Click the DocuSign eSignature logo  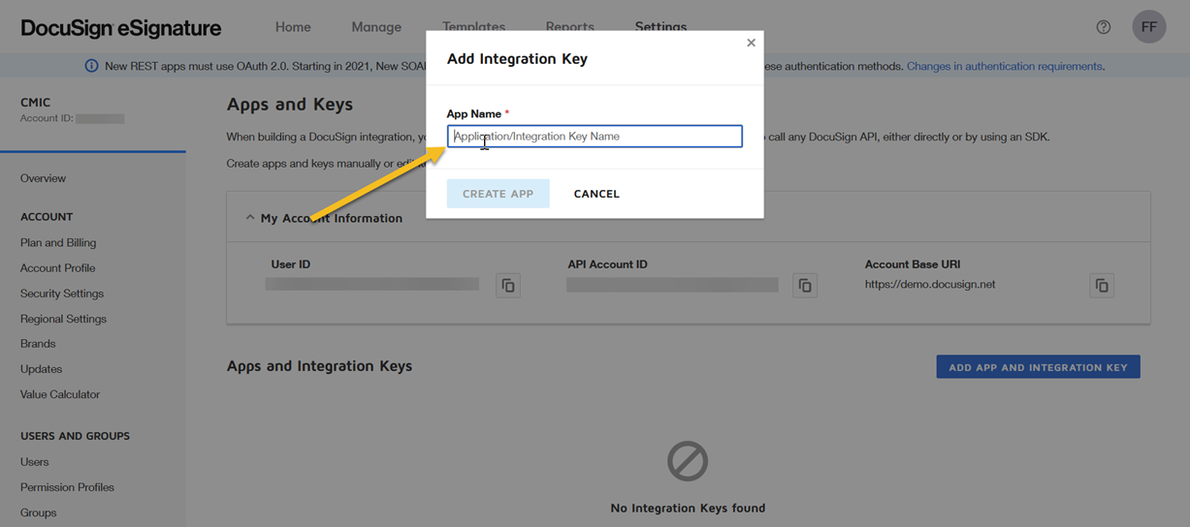(121, 28)
